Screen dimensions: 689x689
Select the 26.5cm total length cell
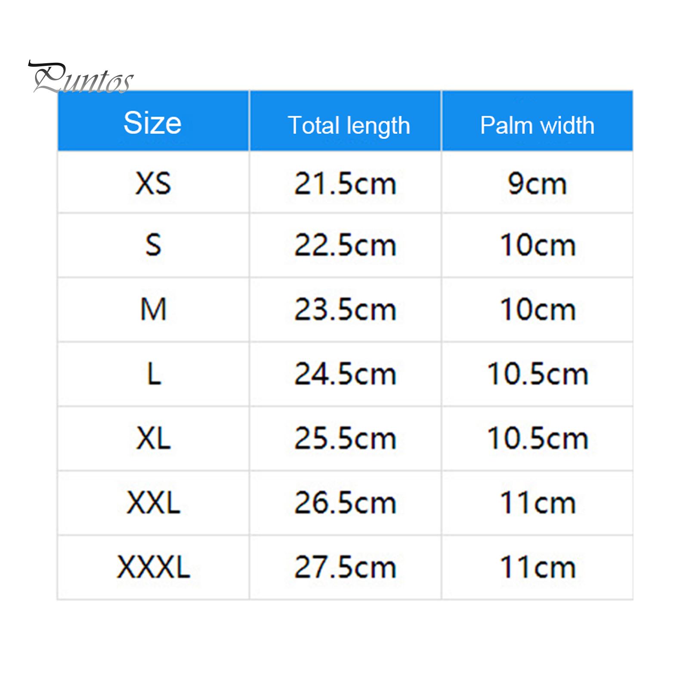pos(345,503)
